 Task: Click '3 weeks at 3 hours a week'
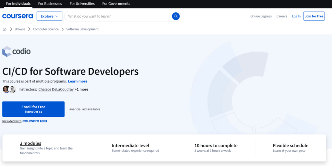(x=213, y=151)
